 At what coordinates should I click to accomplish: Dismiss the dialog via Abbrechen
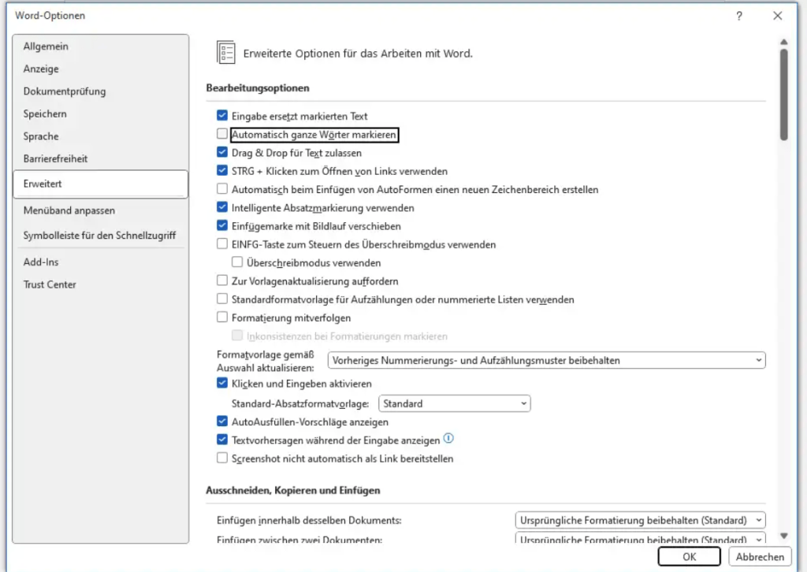tap(758, 556)
